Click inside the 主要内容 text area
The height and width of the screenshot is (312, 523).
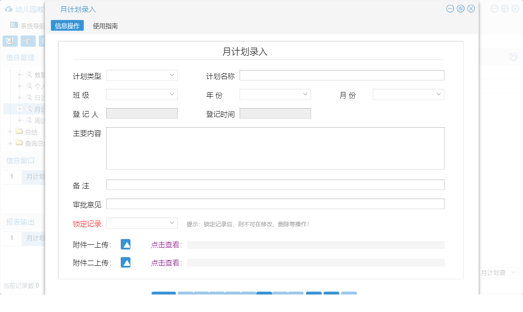coord(275,148)
